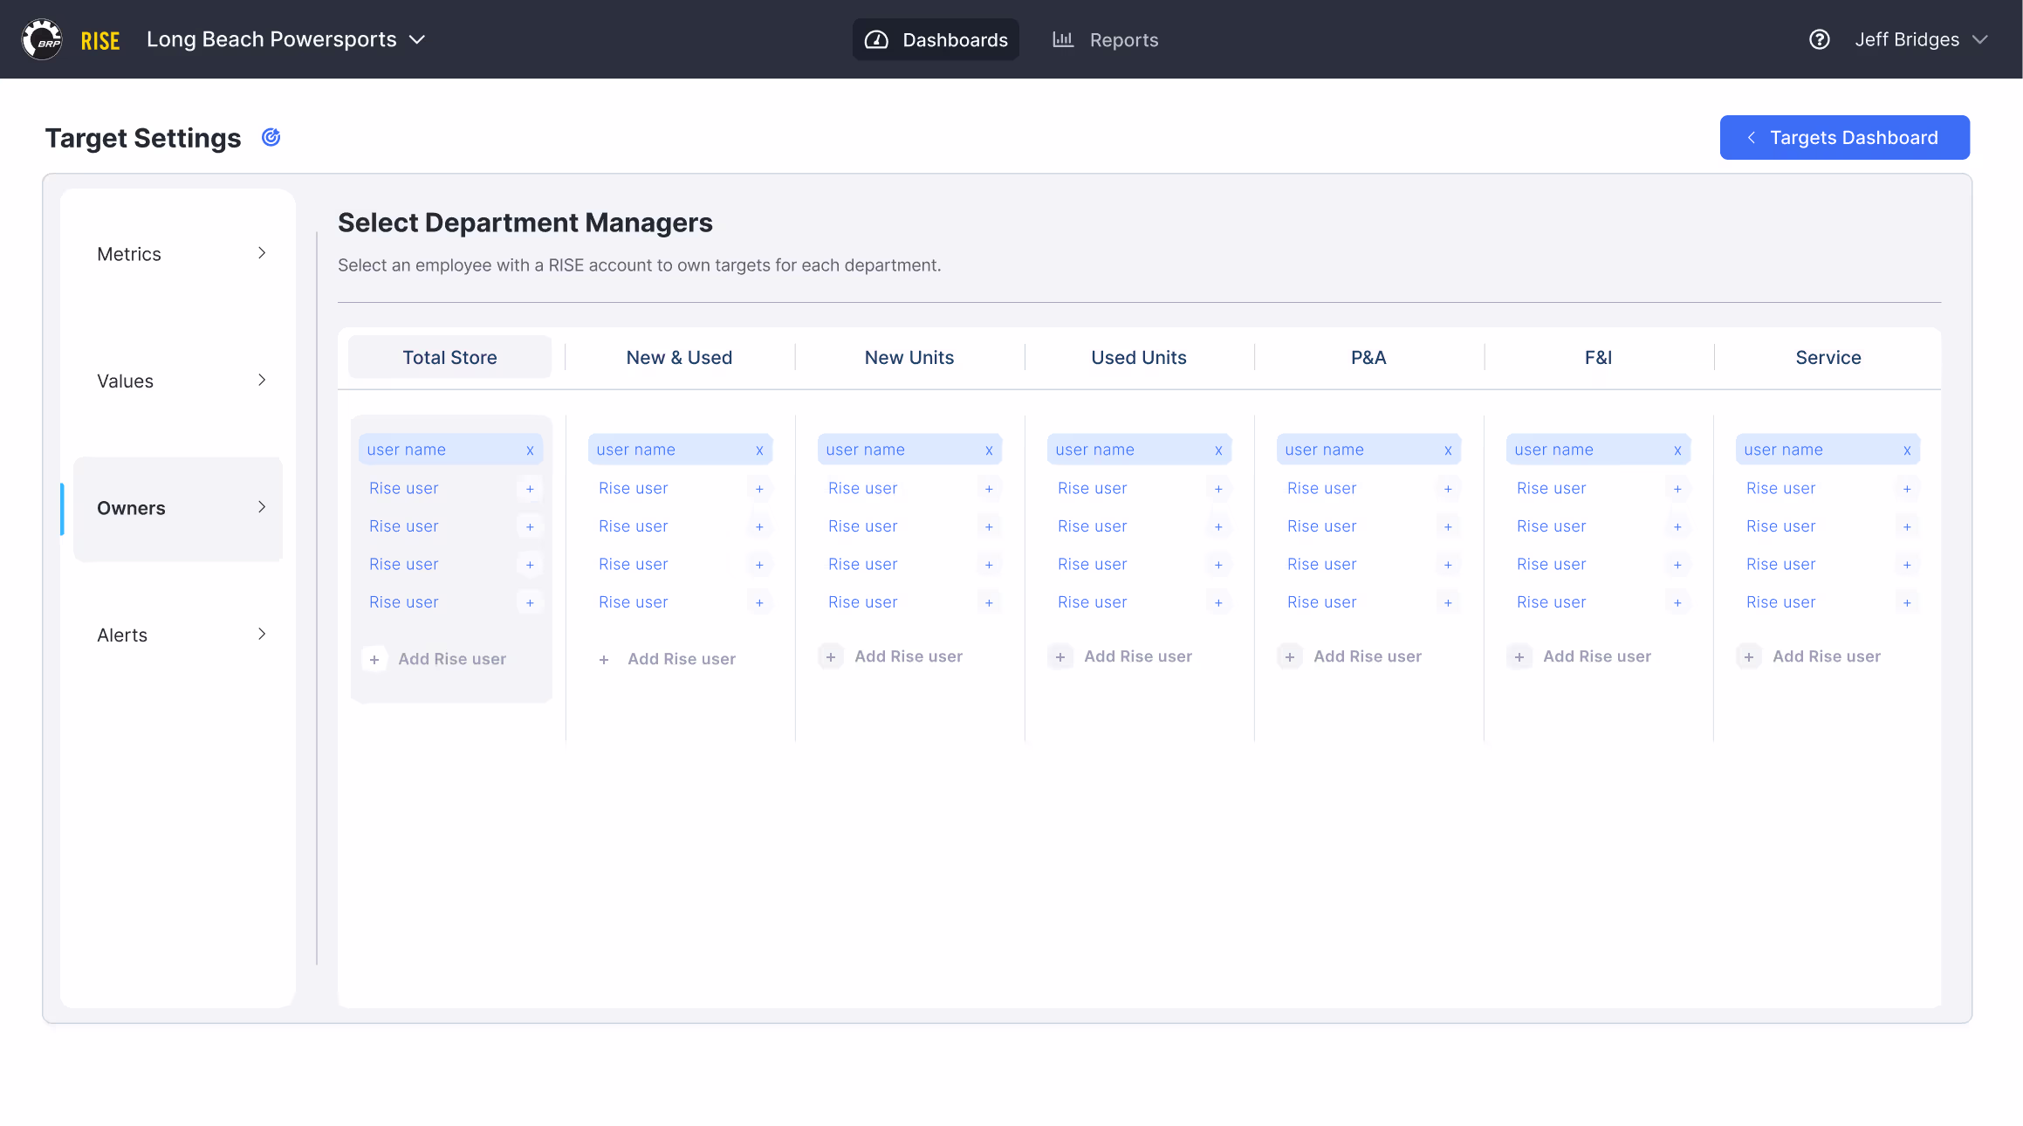Click the user name chip in P&A column
The height and width of the screenshot is (1126, 2023).
(1369, 450)
